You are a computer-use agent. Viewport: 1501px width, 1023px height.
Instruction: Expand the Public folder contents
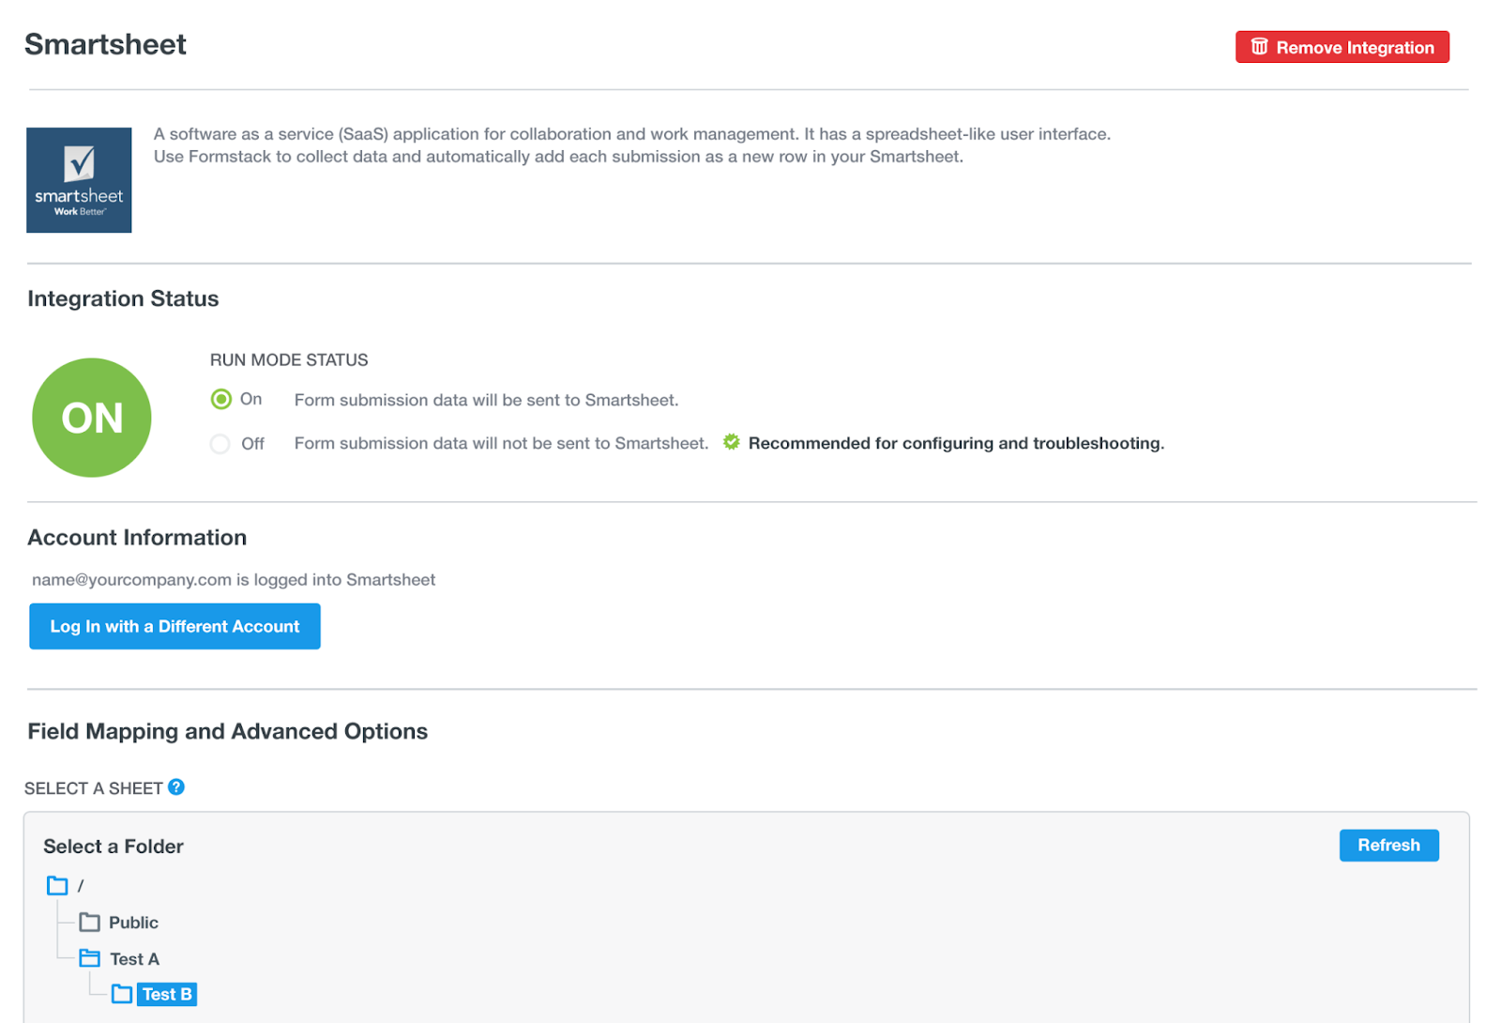[90, 922]
